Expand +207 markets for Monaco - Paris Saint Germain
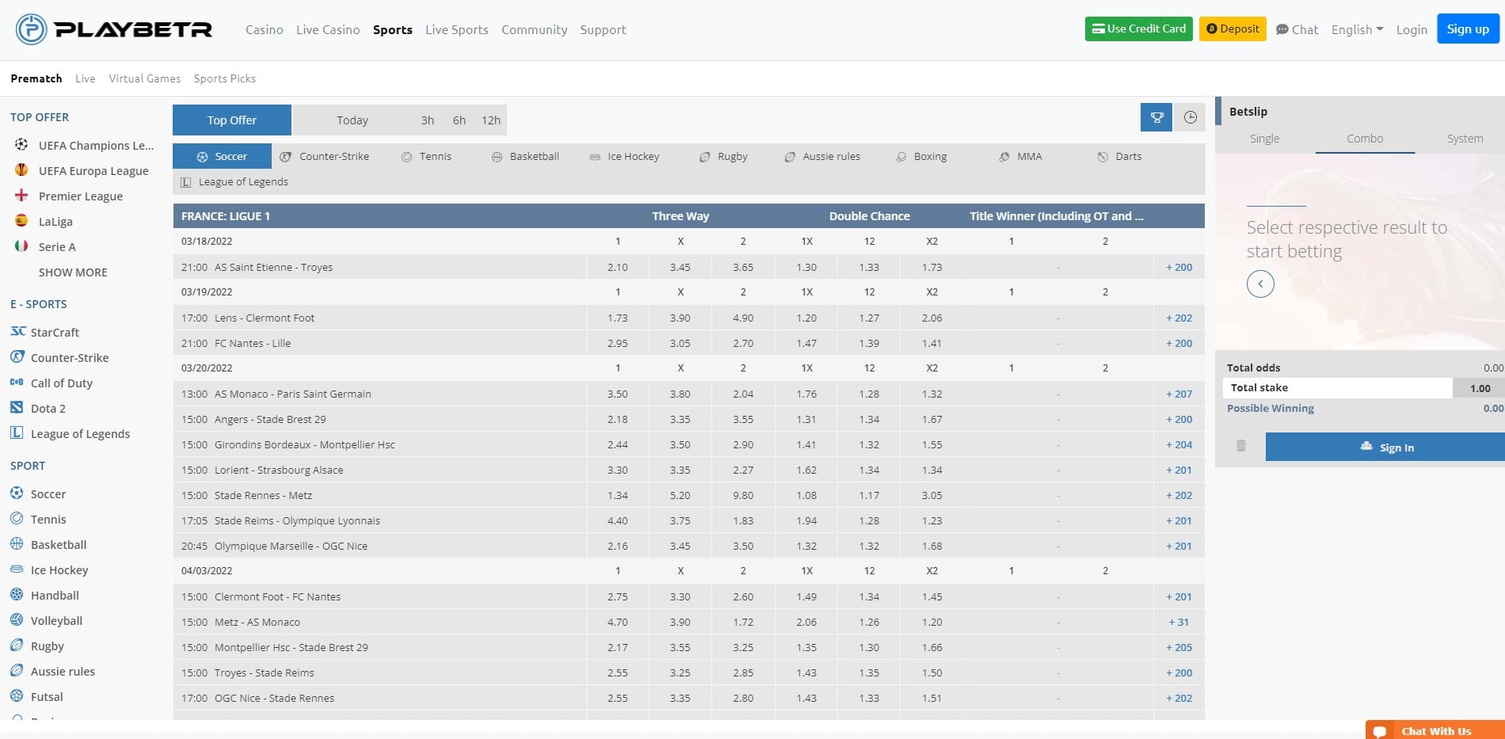The height and width of the screenshot is (739, 1505). (x=1179, y=394)
